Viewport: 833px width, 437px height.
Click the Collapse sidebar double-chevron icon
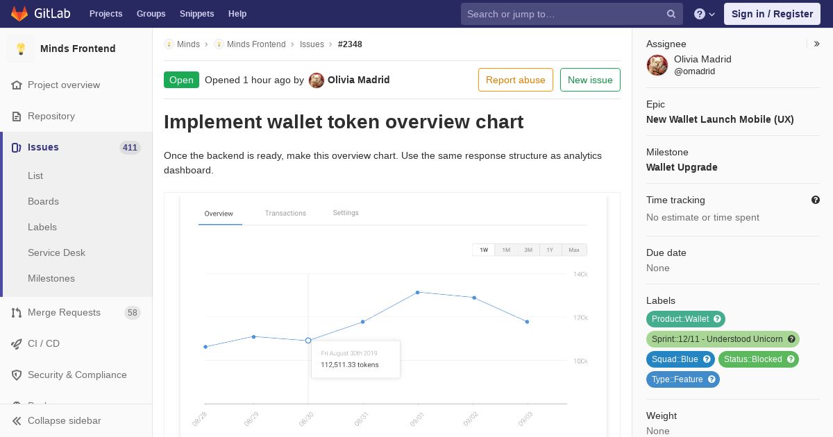tap(17, 421)
